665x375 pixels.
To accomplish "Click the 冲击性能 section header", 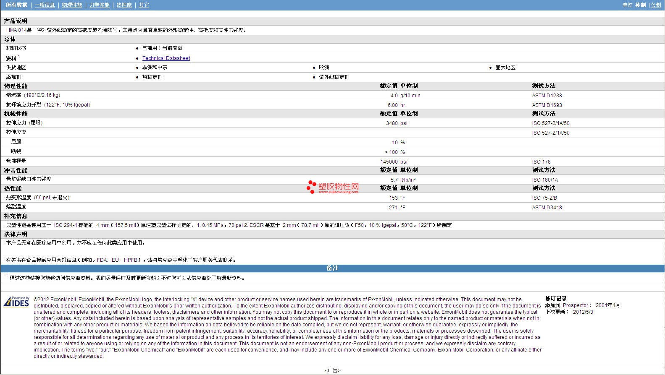I will tap(16, 170).
